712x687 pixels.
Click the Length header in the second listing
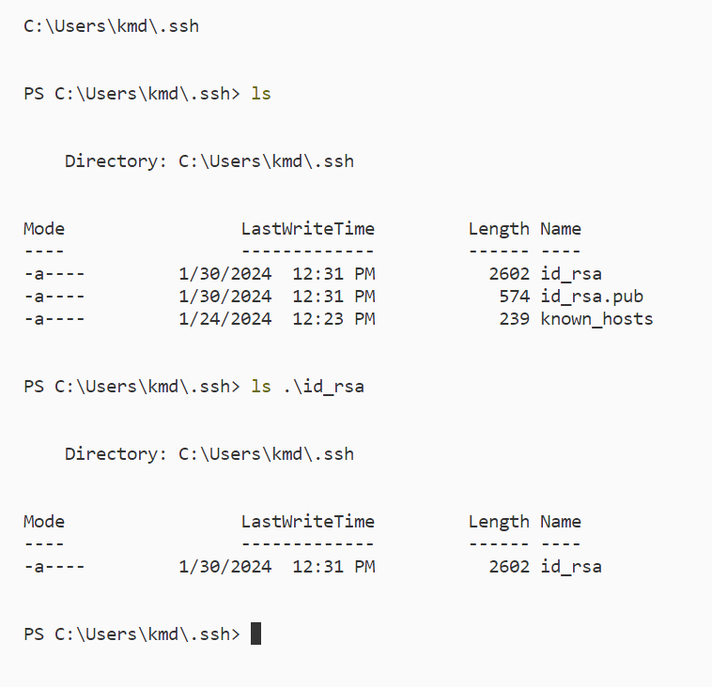tap(499, 522)
